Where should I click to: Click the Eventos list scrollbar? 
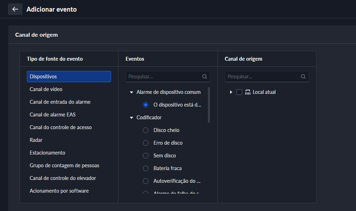point(209,105)
